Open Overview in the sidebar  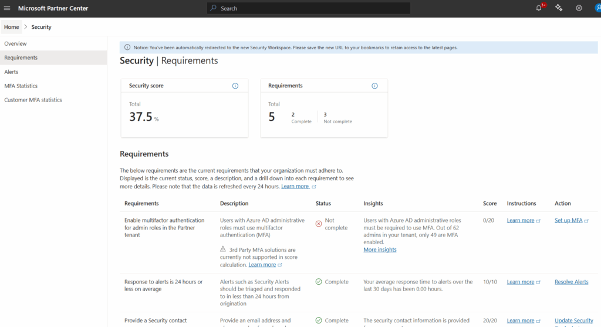pyautogui.click(x=53, y=43)
